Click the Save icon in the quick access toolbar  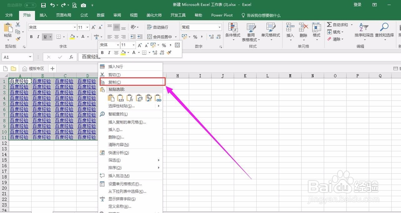[43, 5]
